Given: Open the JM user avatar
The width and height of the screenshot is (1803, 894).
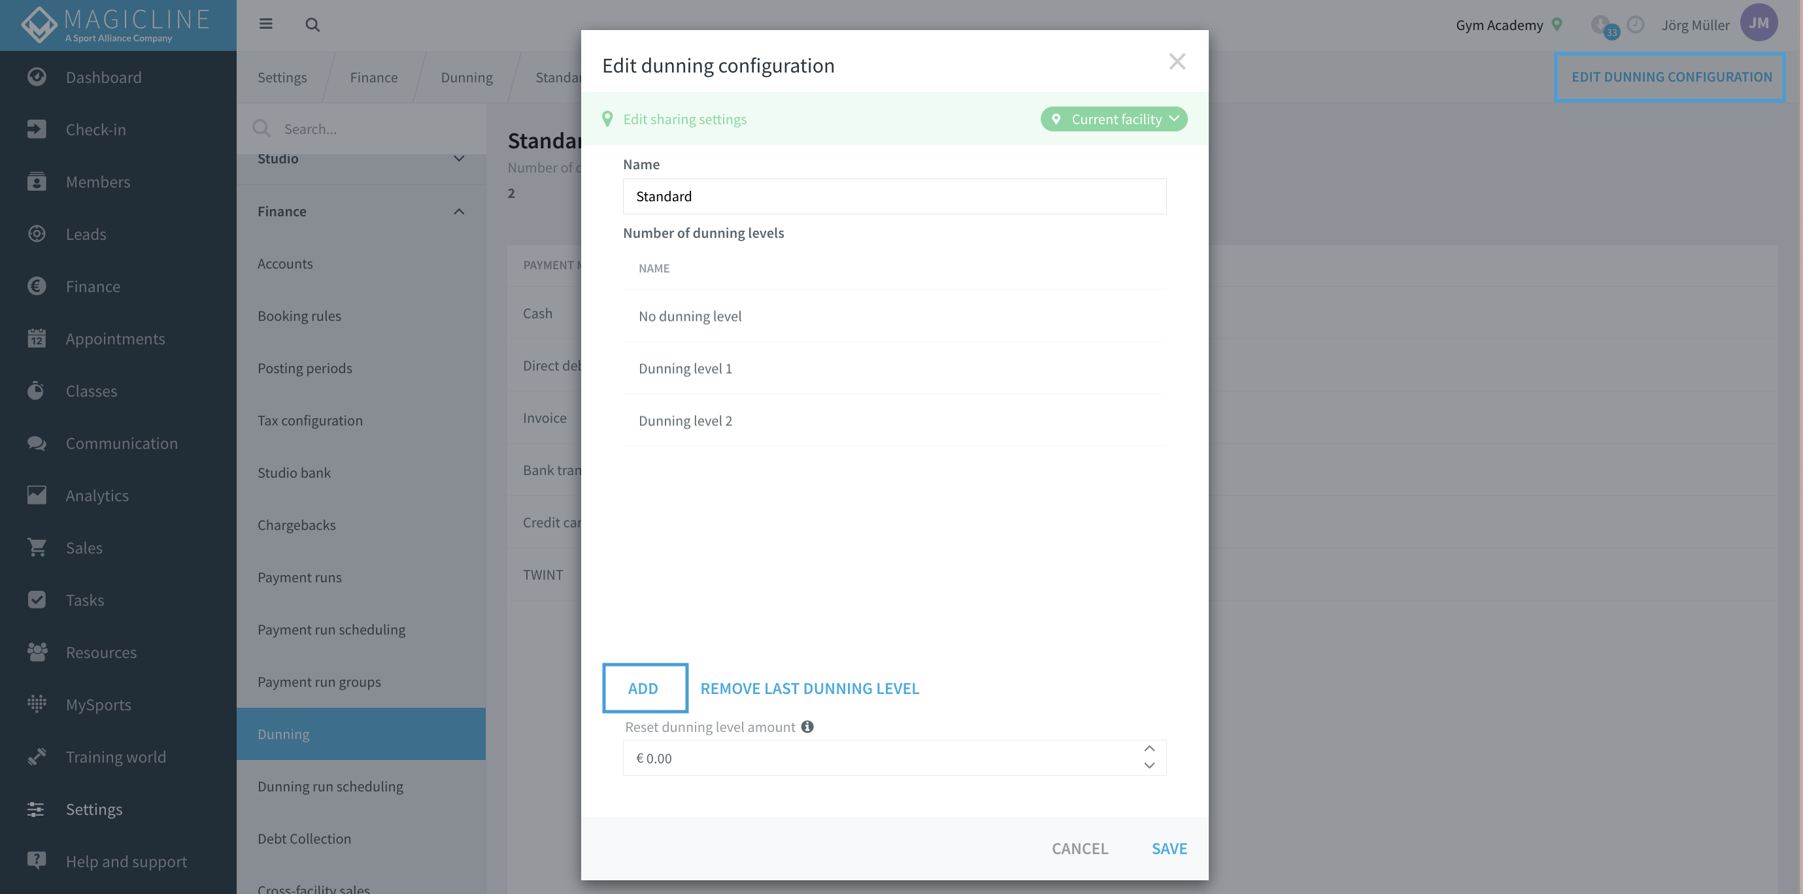Looking at the screenshot, I should (x=1758, y=23).
